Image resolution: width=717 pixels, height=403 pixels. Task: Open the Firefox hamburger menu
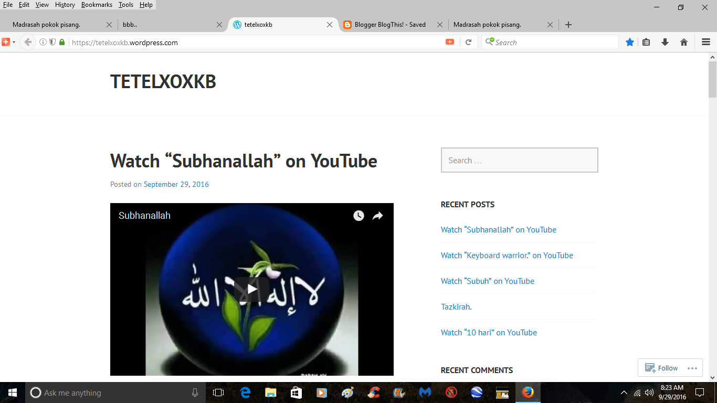point(706,43)
